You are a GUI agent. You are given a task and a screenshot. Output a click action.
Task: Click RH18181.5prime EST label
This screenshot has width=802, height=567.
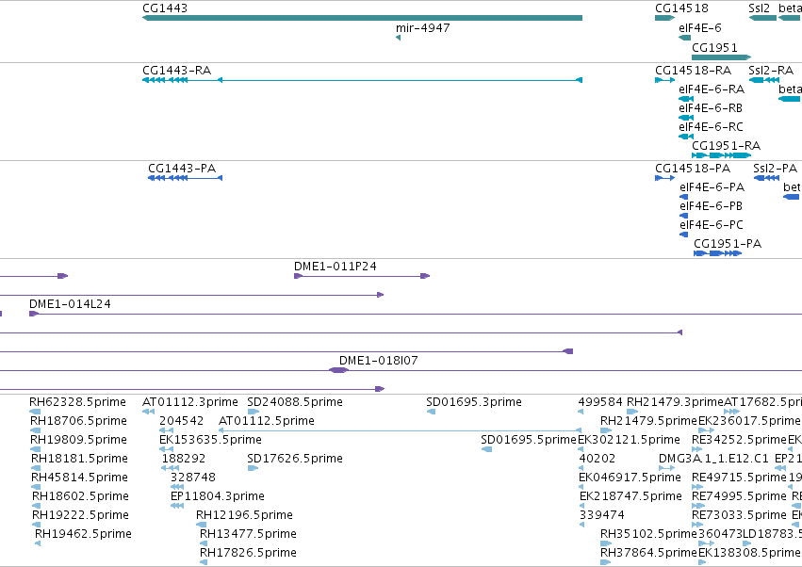click(x=79, y=459)
